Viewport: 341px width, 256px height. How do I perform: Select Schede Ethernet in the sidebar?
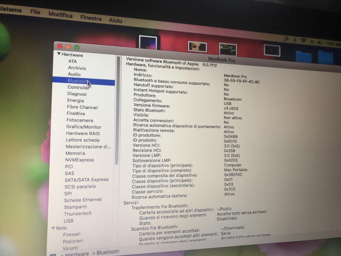(x=83, y=200)
